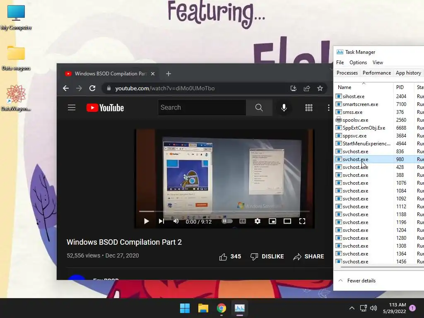The image size is (424, 318).
Task: Play the video
Action: click(146, 221)
